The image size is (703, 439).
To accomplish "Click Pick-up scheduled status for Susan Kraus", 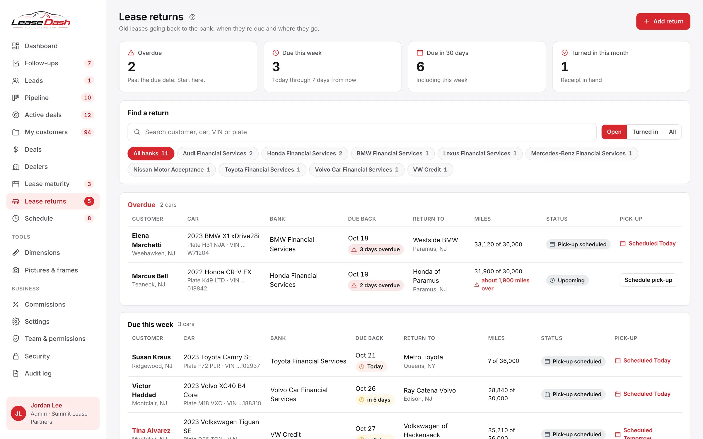I will (573, 361).
